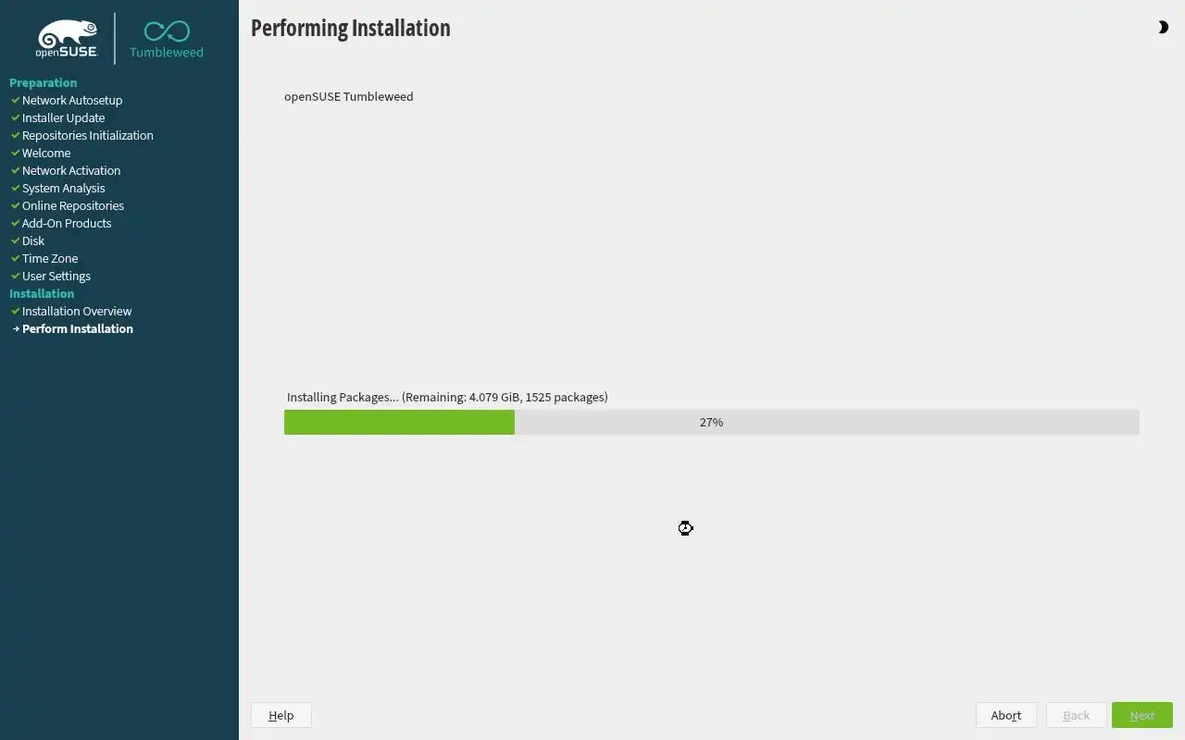Image resolution: width=1185 pixels, height=740 pixels.
Task: Click the disabled Next button
Action: pos(1142,715)
